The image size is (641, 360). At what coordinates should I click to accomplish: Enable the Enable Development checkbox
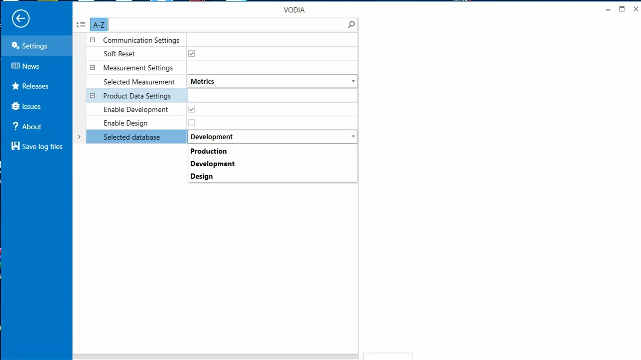[192, 109]
